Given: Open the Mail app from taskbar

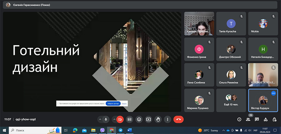Looking at the screenshot, I should pyautogui.click(x=84, y=130).
